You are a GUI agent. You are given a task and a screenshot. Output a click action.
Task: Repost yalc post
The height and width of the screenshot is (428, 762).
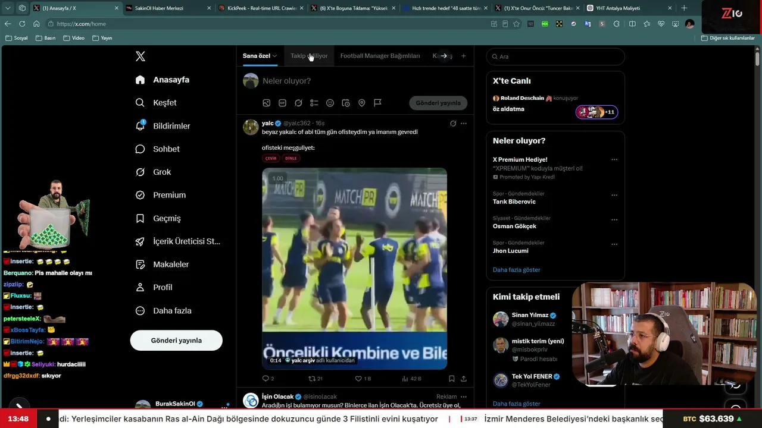tap(315, 379)
